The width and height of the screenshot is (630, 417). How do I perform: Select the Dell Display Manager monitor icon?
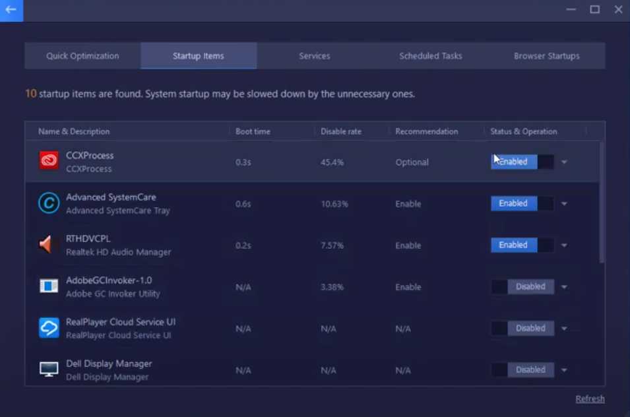tap(49, 369)
